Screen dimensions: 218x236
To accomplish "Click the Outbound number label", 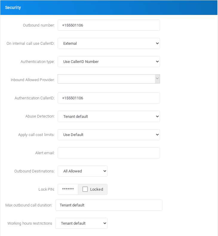I will [x=39, y=25].
